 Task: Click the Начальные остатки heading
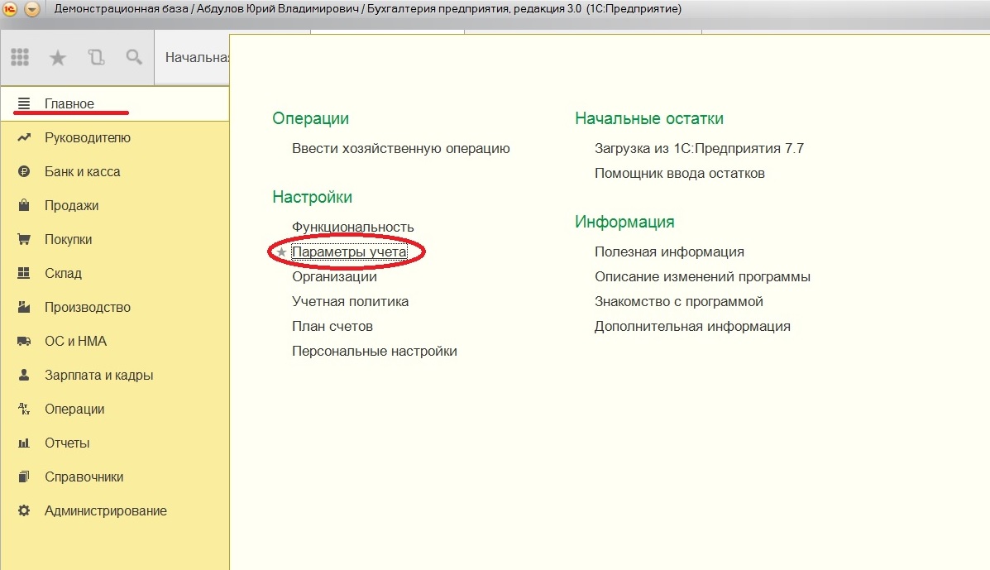click(649, 118)
